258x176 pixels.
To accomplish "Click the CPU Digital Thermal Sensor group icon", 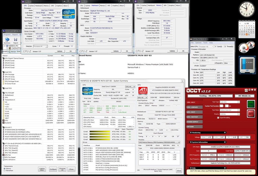I will coord(4,58).
